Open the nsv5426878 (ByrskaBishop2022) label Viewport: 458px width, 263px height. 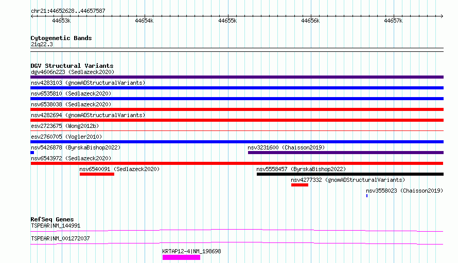point(76,147)
